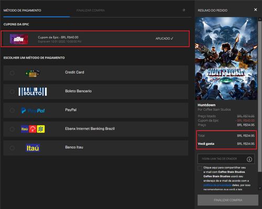Select Ebanx Internet Banking Brazil radio button
The image size is (262, 209).
(12, 129)
